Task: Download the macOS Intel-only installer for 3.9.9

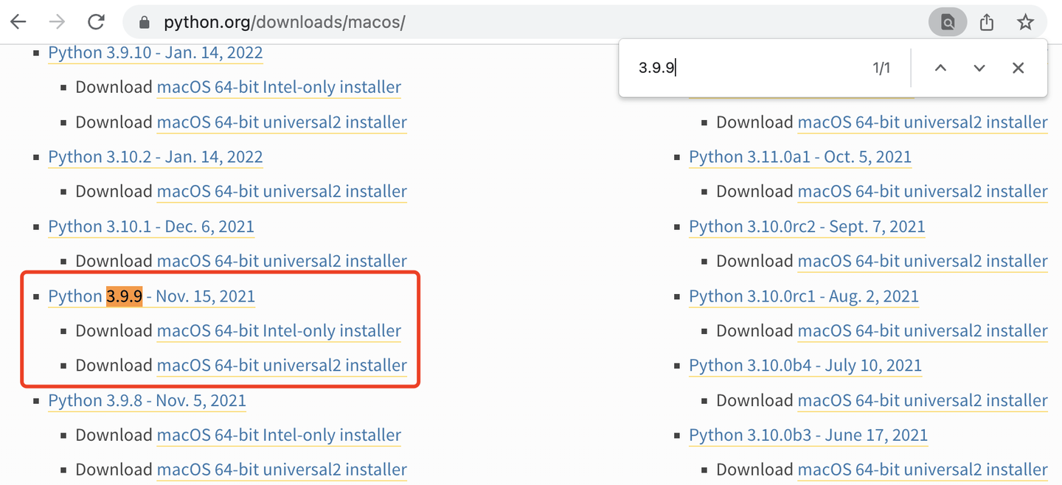Action: pos(279,330)
